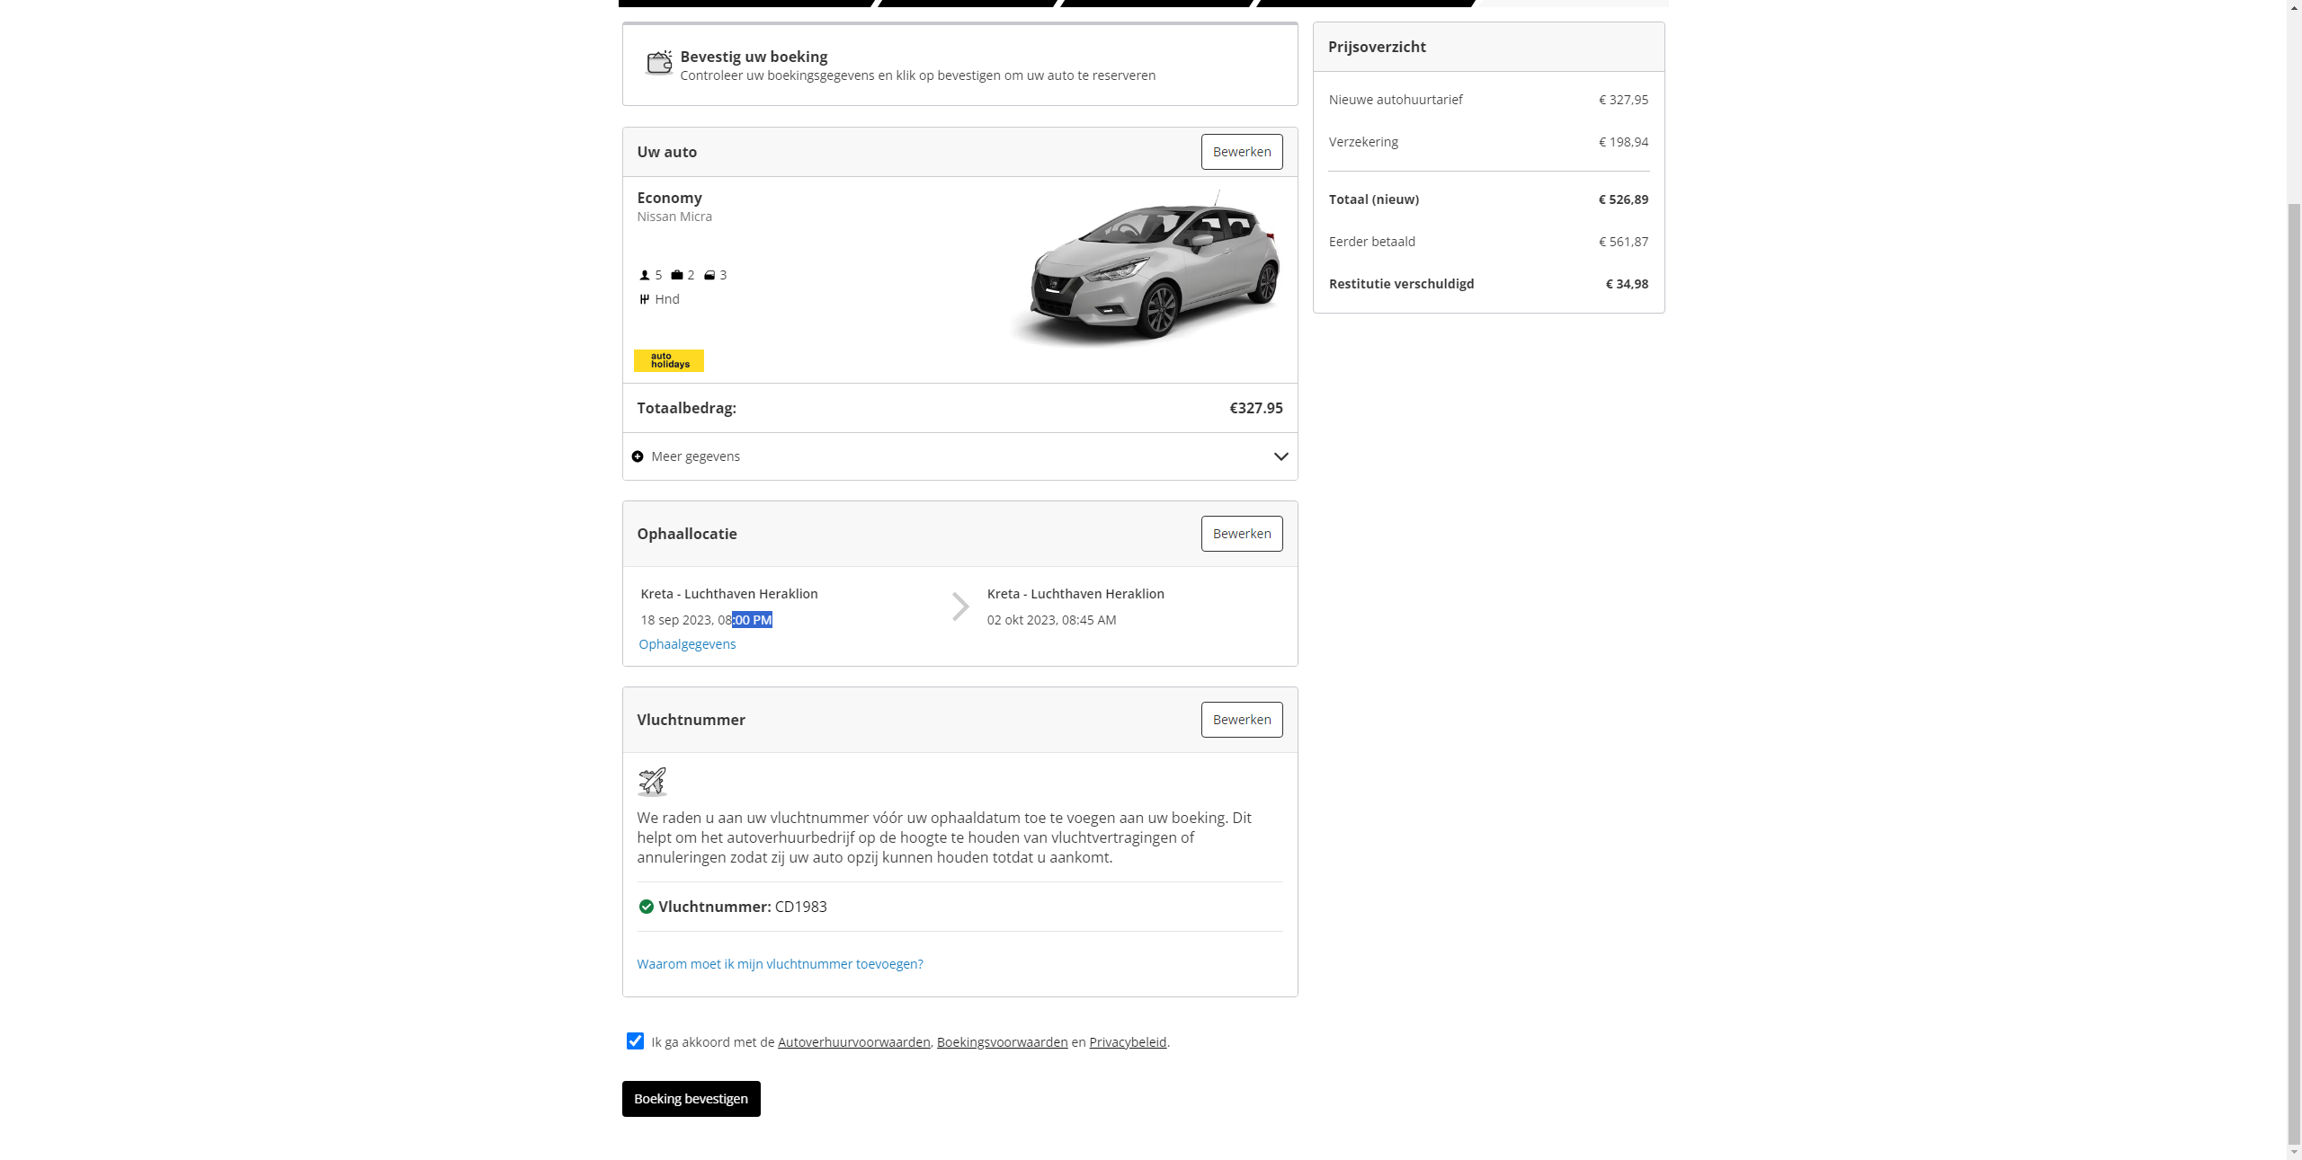Open the Ophaalgegevens link
The width and height of the screenshot is (2302, 1160).
pos(687,644)
